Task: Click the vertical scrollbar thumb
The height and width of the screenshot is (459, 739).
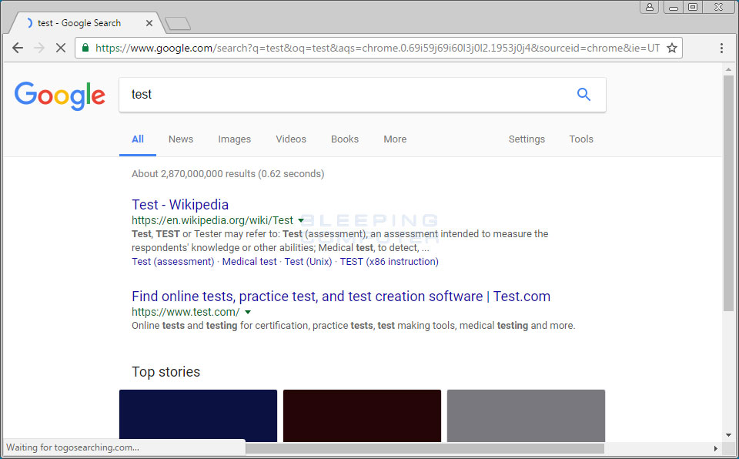Action: [729, 193]
